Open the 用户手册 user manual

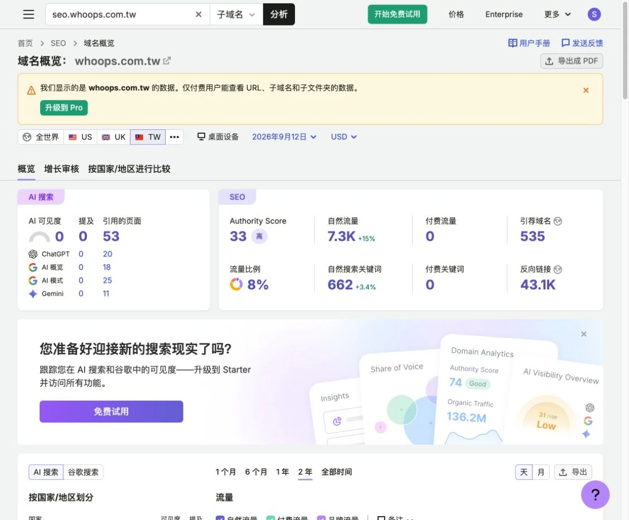[x=529, y=43]
